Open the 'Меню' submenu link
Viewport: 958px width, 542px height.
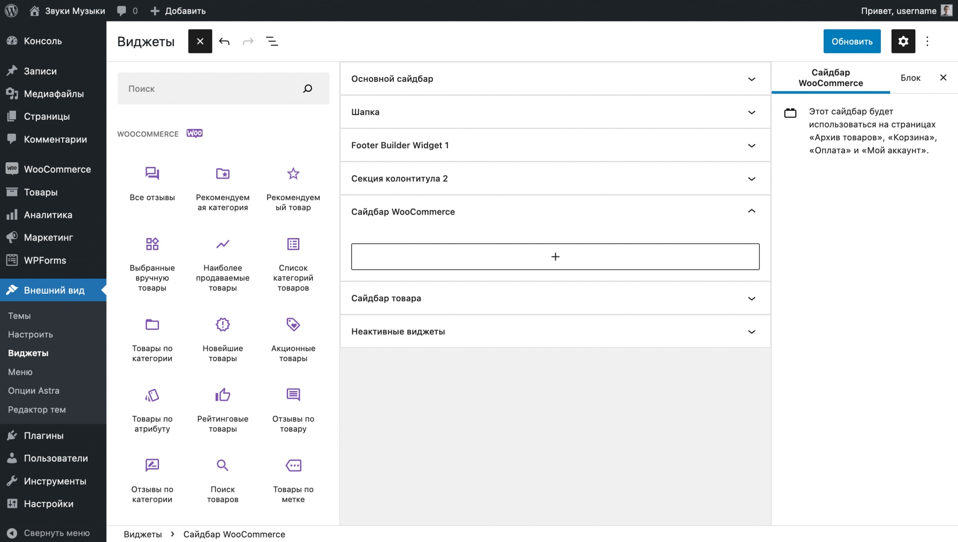(20, 372)
